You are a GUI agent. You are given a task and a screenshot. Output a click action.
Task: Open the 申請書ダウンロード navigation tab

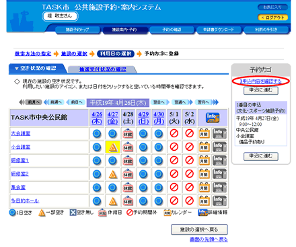coord(219,30)
